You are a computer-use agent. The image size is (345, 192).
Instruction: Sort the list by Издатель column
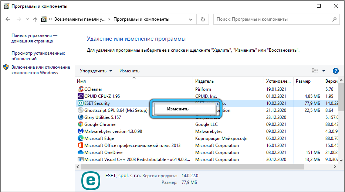(x=204, y=81)
